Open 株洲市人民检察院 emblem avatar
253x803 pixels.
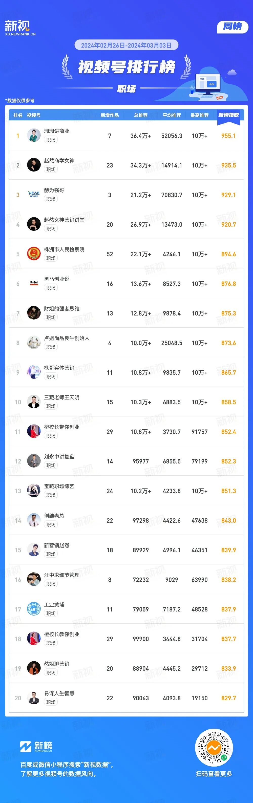34,254
